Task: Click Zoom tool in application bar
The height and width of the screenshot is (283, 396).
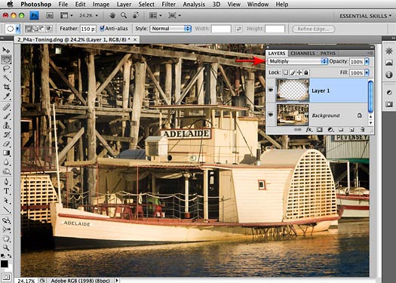Action: click(x=124, y=16)
